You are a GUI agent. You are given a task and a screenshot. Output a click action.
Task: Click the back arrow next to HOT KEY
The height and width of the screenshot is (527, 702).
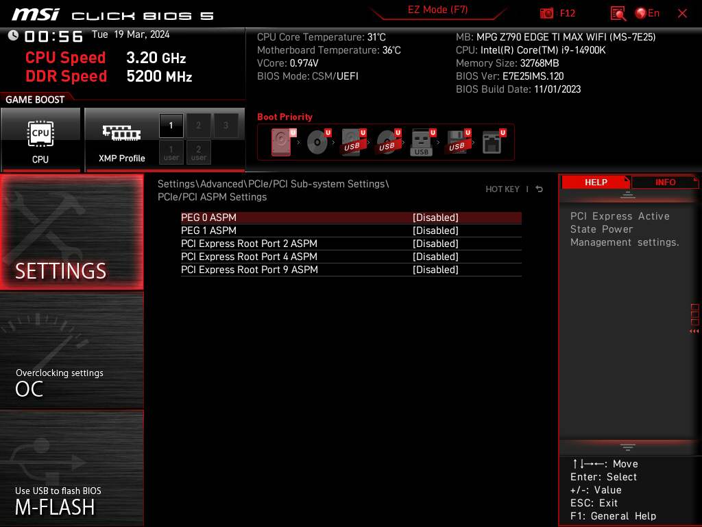point(539,189)
